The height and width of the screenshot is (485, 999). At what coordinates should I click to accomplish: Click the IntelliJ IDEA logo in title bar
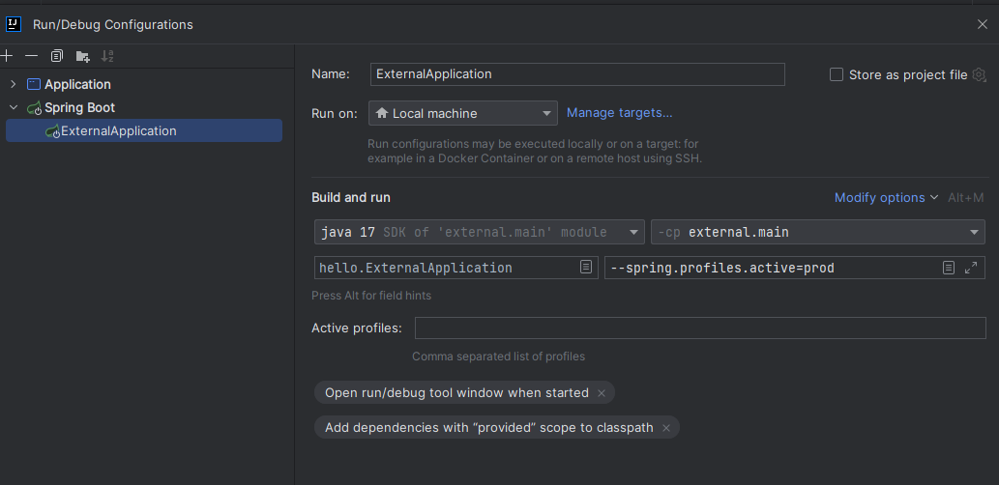pos(14,24)
